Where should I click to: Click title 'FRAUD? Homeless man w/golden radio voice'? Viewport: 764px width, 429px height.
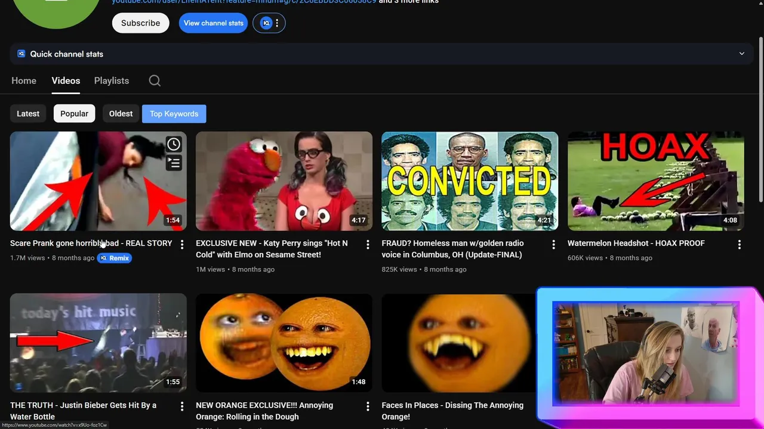[x=452, y=249]
